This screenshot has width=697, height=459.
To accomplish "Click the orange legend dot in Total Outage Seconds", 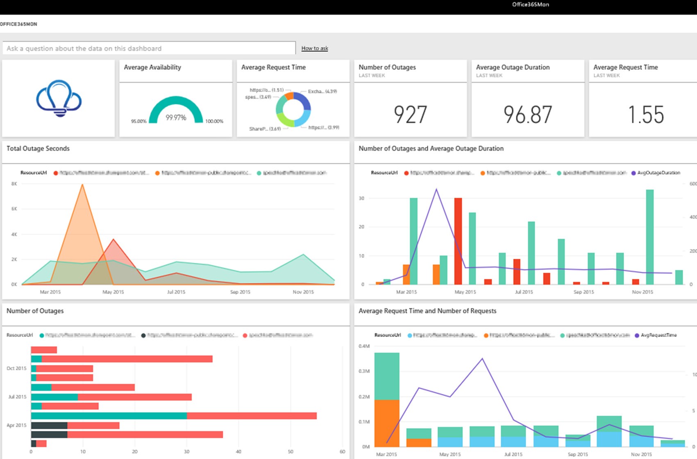I will click(x=157, y=173).
